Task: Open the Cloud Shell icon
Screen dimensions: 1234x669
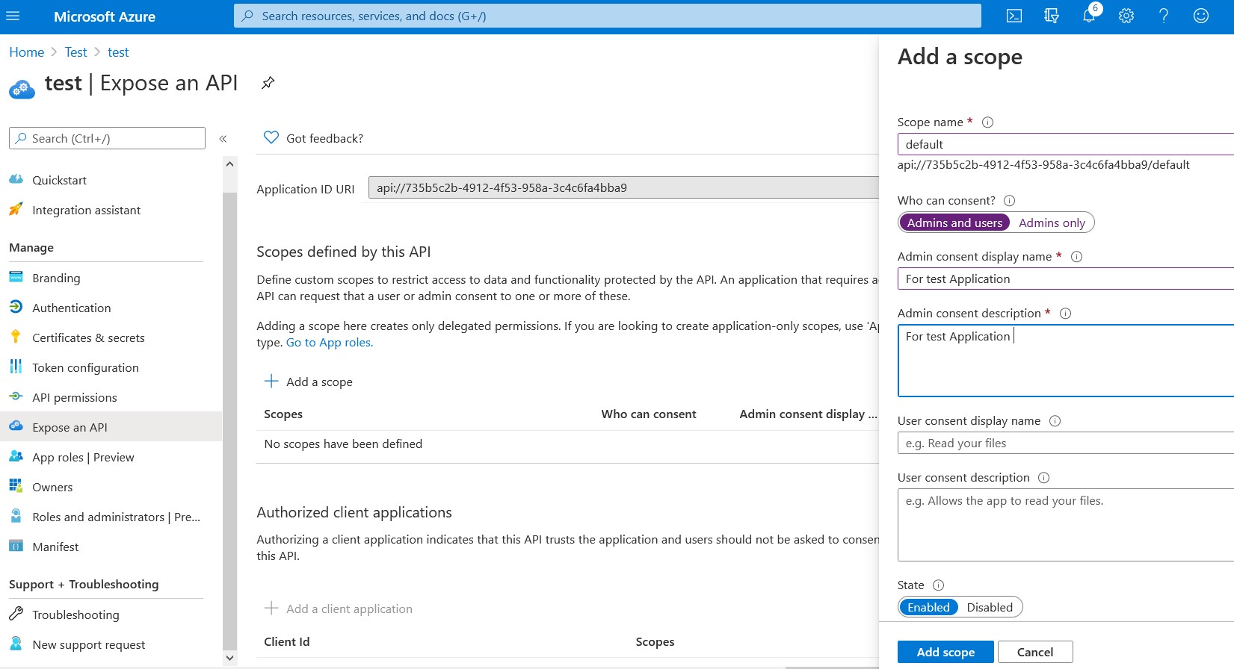Action: click(x=1014, y=16)
